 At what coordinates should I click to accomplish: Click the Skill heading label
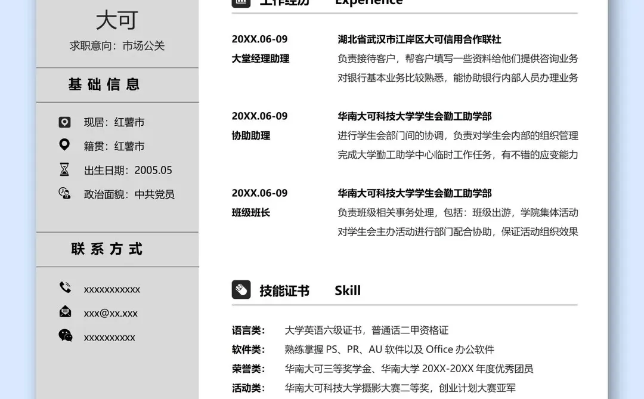tap(348, 291)
